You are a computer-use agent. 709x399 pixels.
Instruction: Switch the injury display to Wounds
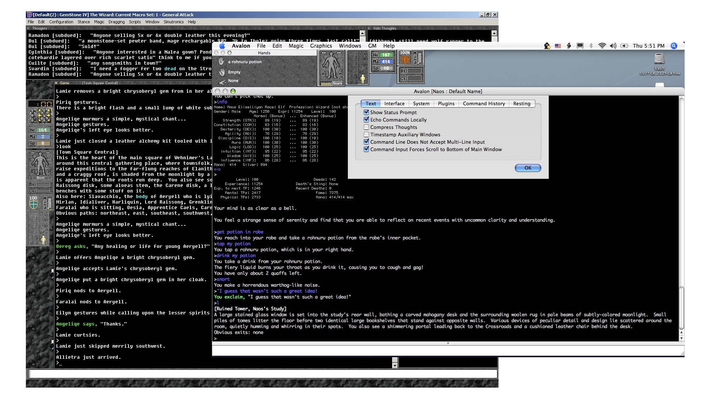click(326, 83)
